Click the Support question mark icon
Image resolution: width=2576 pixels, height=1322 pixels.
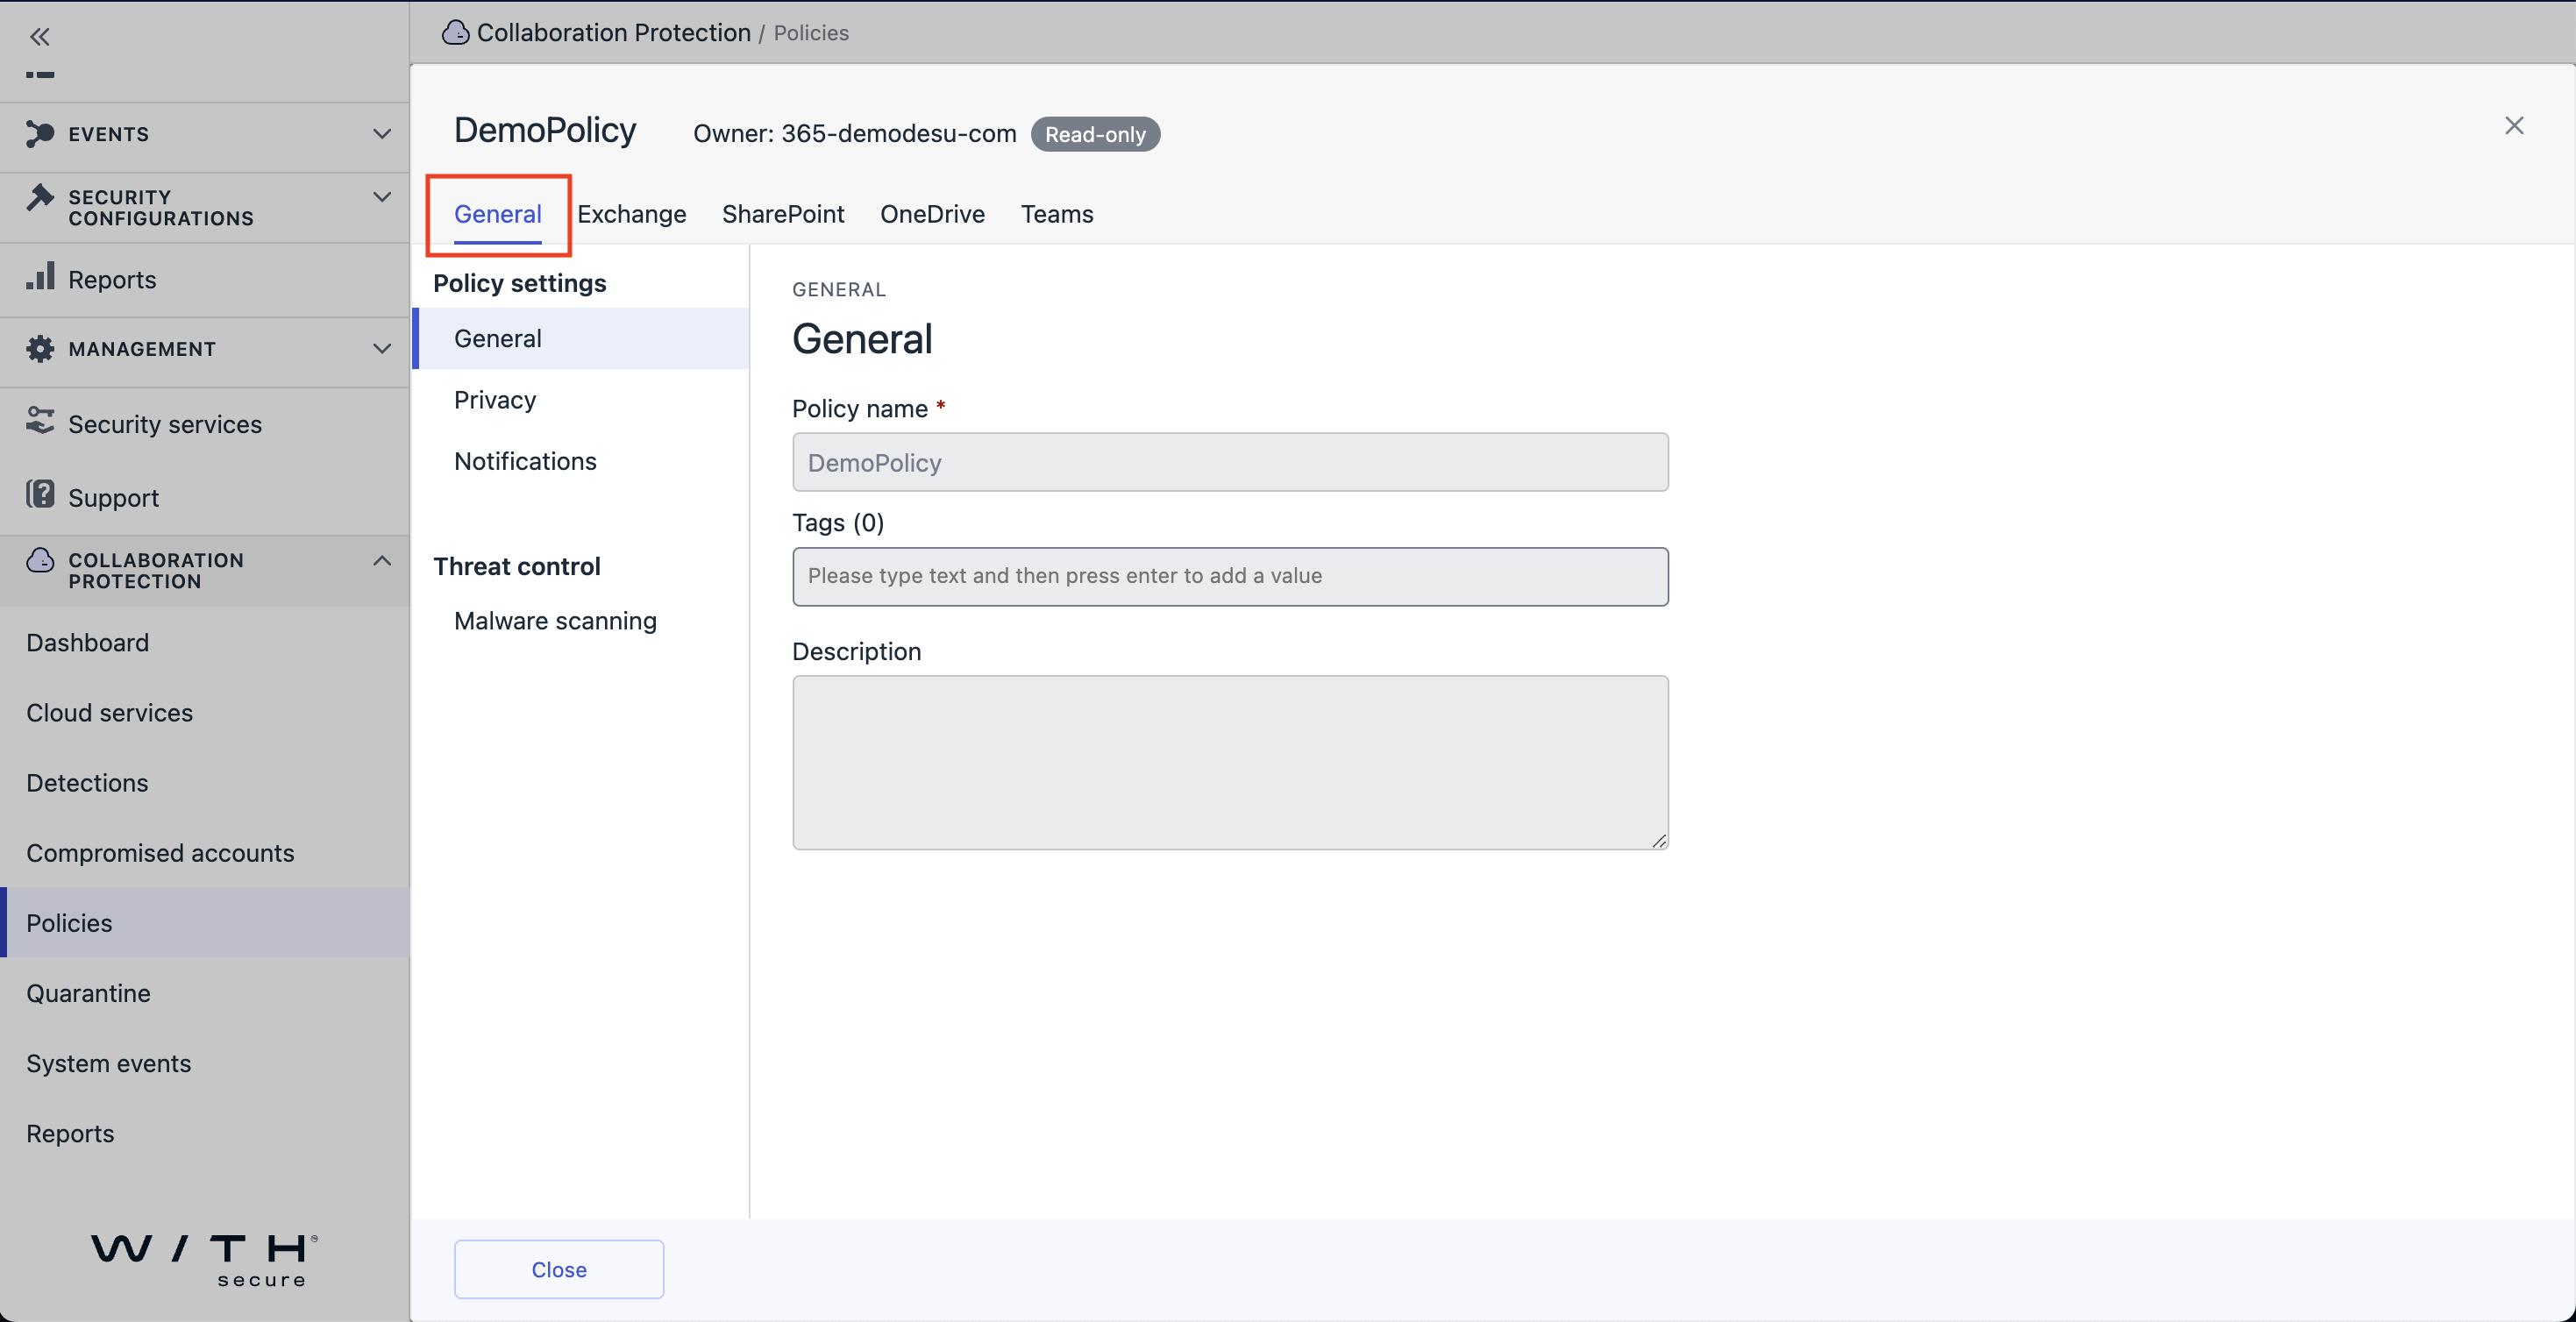pos(40,494)
